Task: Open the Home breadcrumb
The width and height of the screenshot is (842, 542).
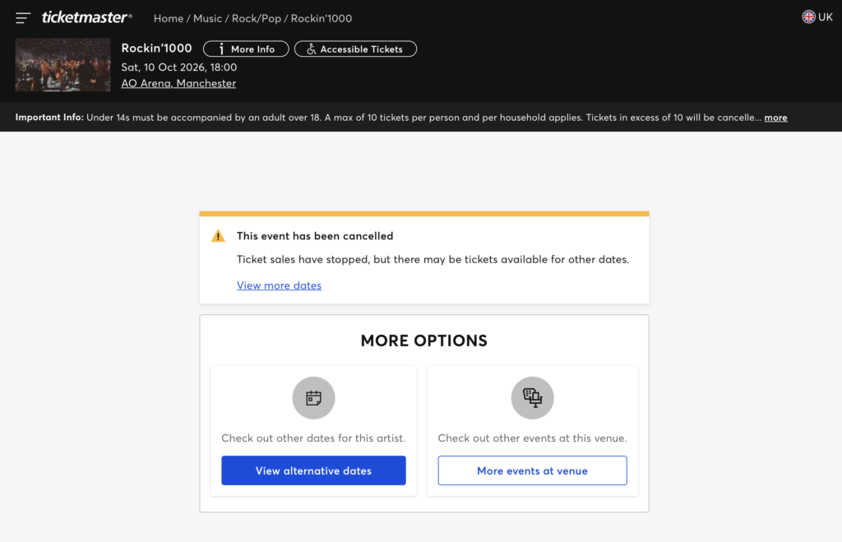Action: 169,18
